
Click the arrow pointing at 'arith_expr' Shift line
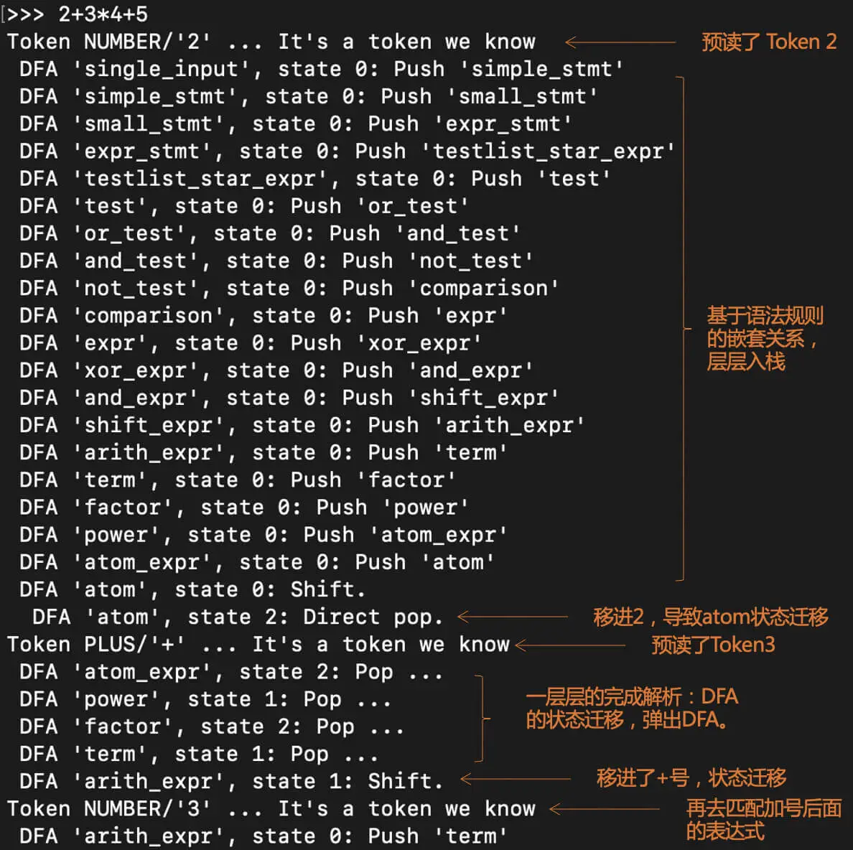(515, 779)
